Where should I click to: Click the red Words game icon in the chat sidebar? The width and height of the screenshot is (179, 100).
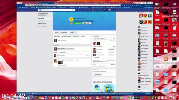pos(141,16)
